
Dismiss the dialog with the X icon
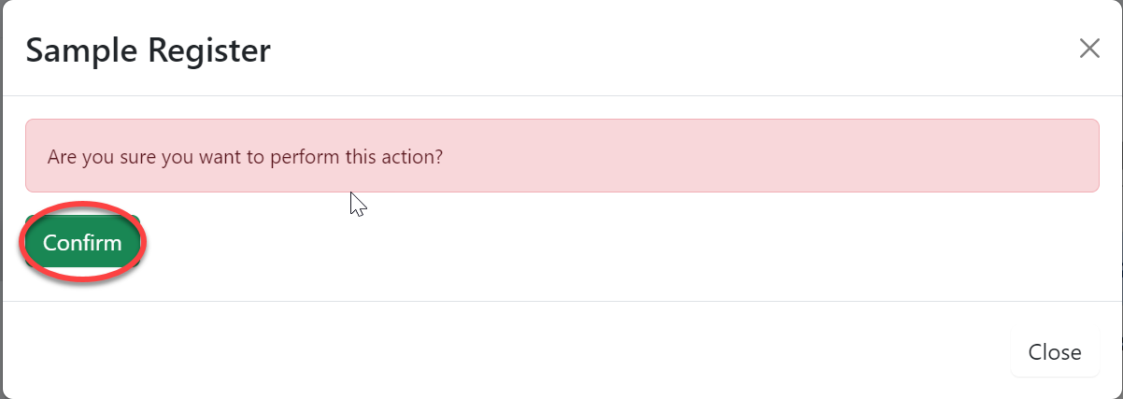(1089, 49)
